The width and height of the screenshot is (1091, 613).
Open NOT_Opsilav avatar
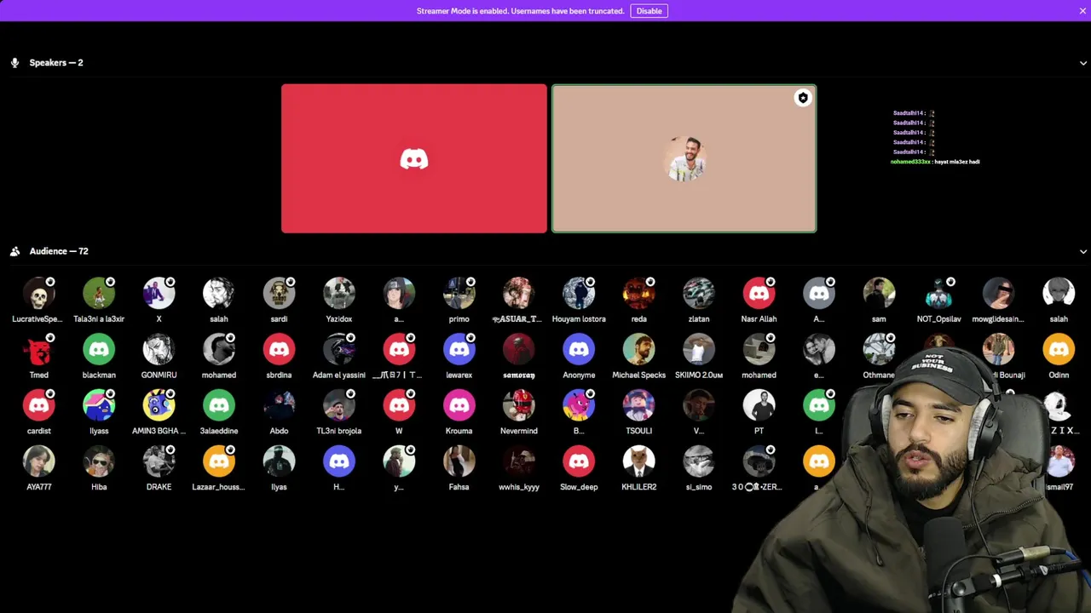pos(938,293)
